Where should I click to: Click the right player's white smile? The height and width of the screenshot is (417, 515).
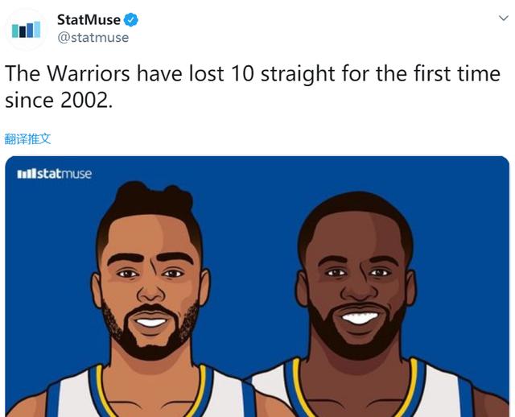(360, 318)
